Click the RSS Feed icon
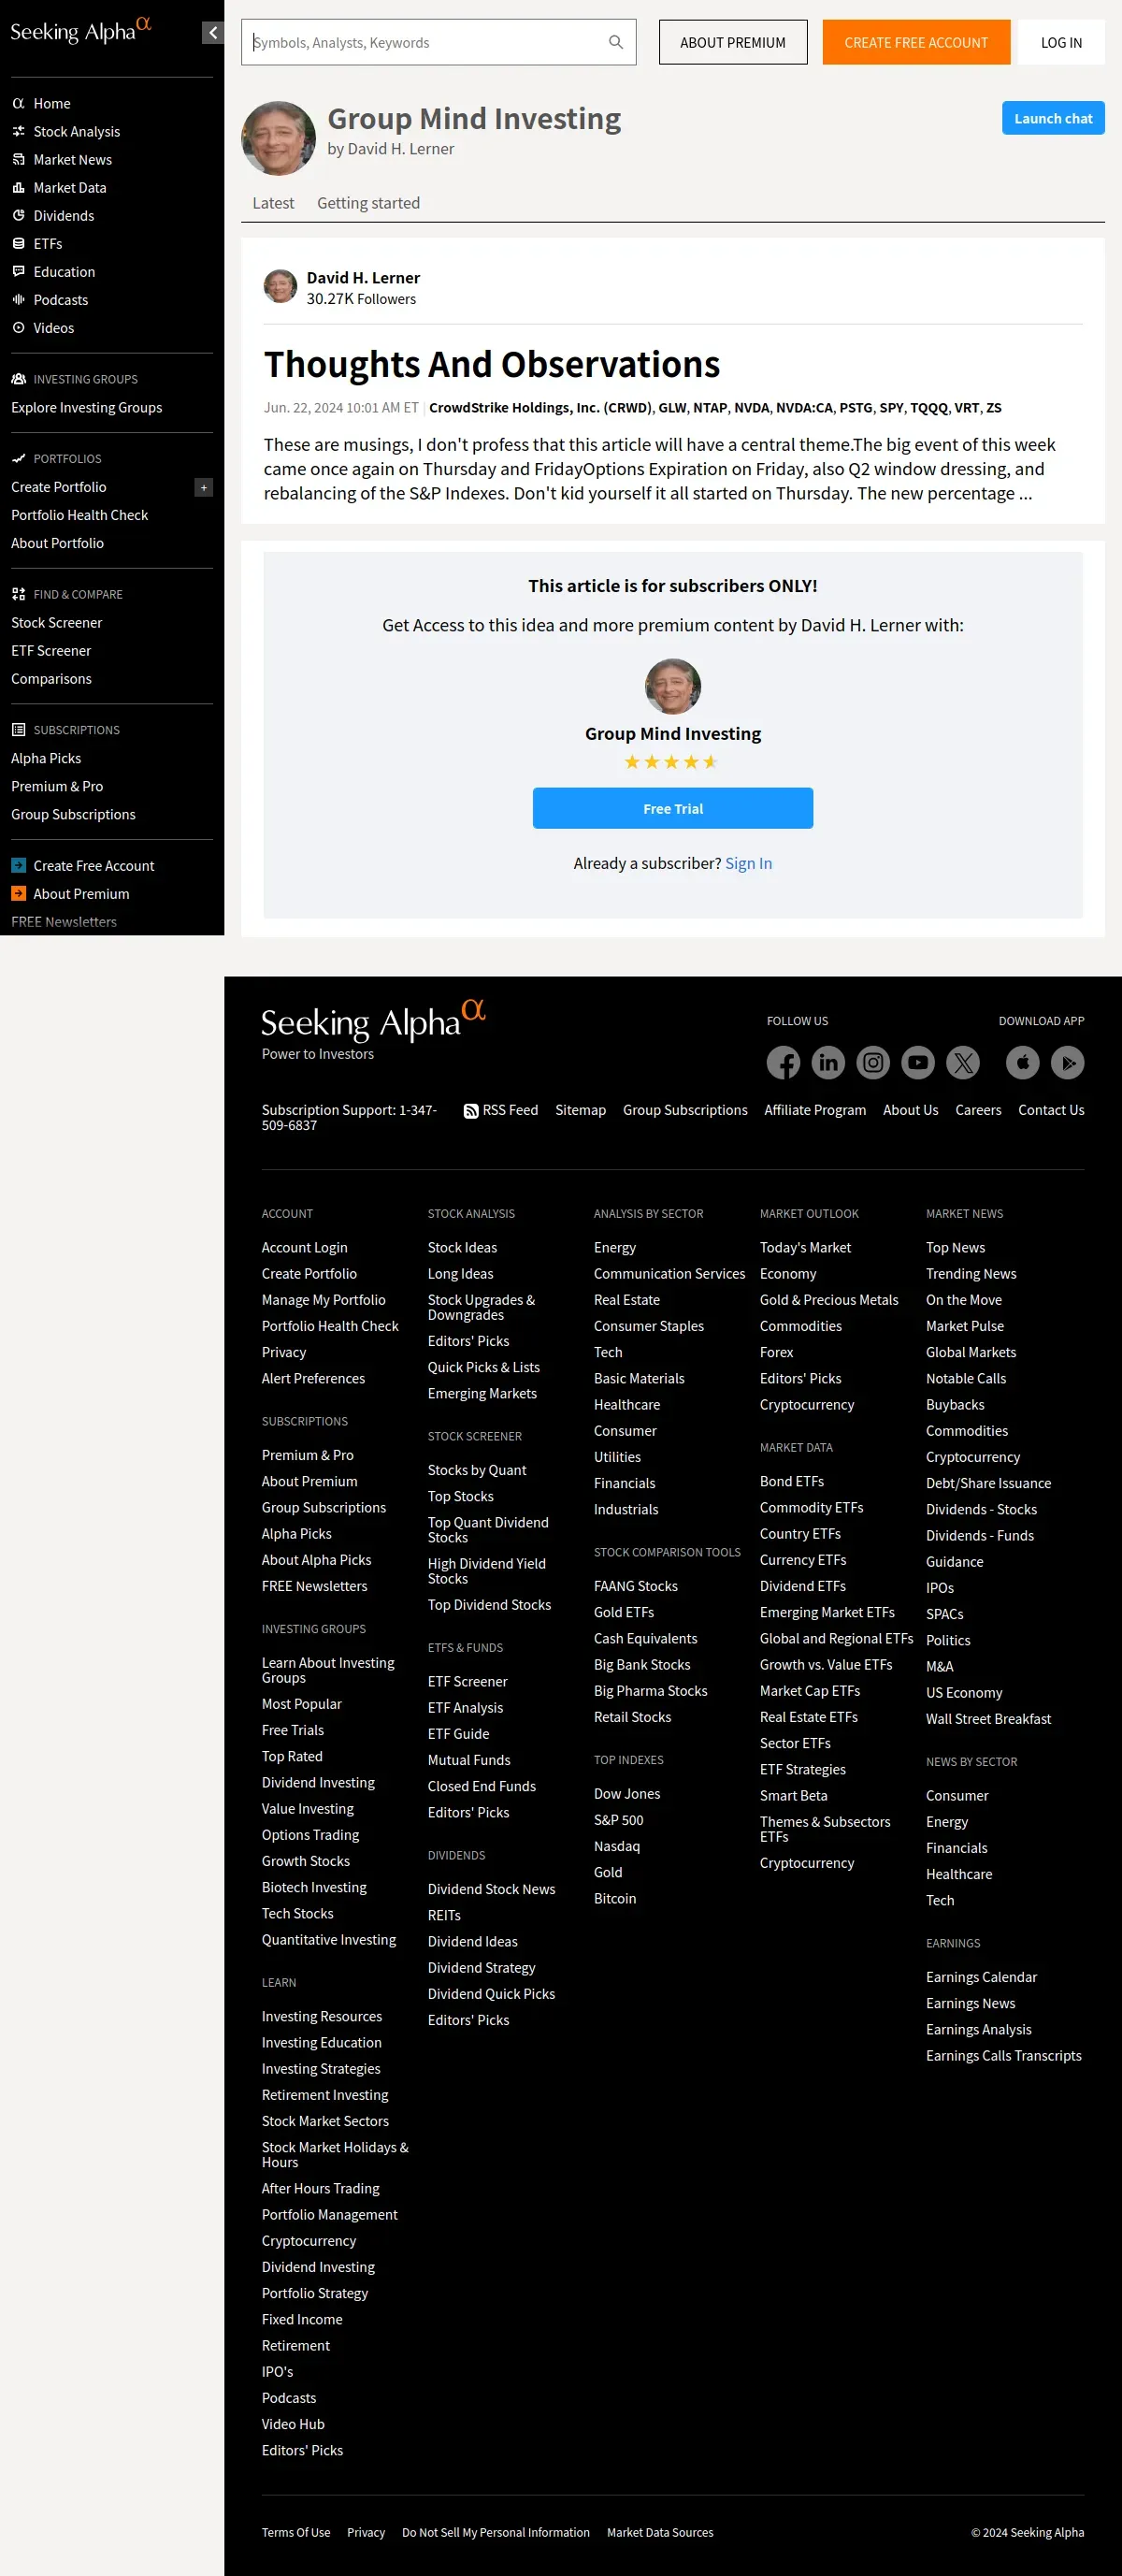Image resolution: width=1122 pixels, height=2576 pixels. [471, 1111]
